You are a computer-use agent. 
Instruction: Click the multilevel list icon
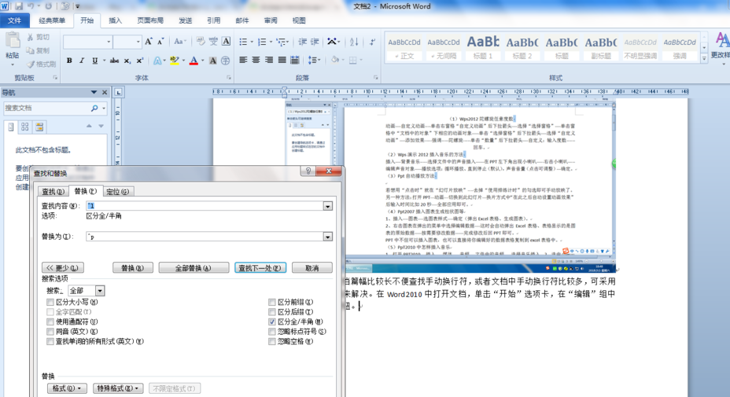coord(281,42)
